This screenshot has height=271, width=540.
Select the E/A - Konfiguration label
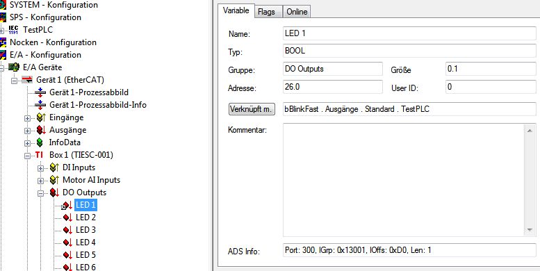(x=45, y=55)
